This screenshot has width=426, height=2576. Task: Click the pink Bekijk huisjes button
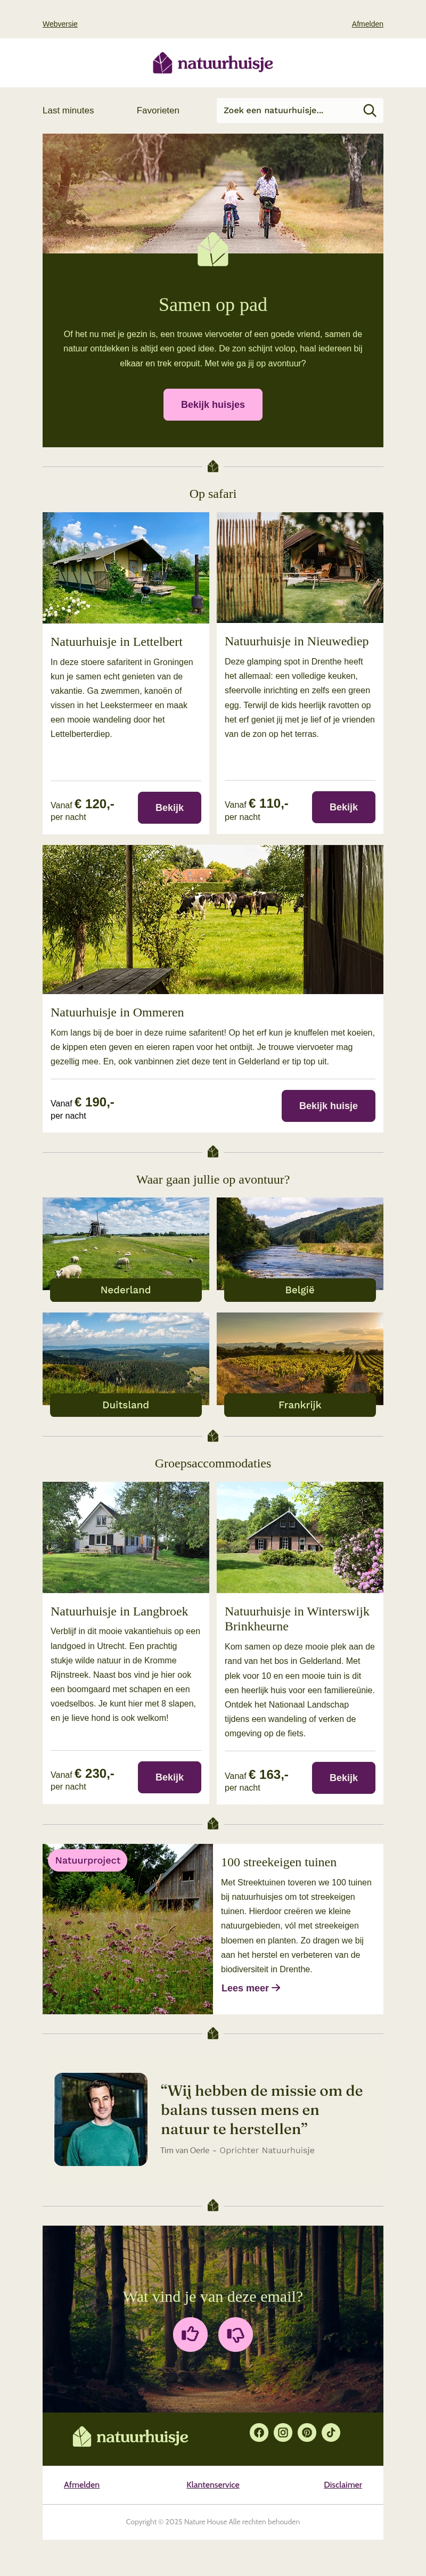pos(213,405)
